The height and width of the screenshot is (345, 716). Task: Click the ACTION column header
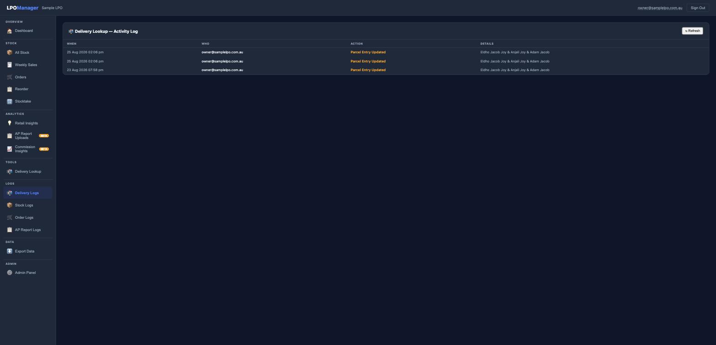[357, 44]
